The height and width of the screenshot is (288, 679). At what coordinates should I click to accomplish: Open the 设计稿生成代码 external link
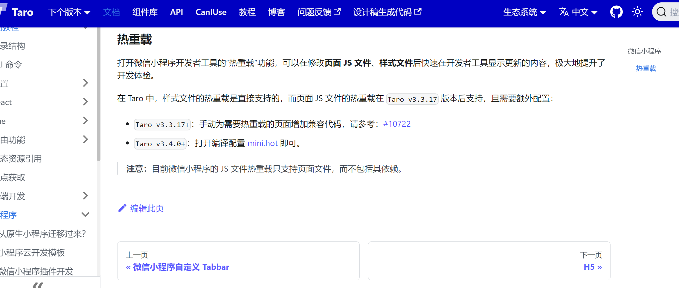(387, 12)
